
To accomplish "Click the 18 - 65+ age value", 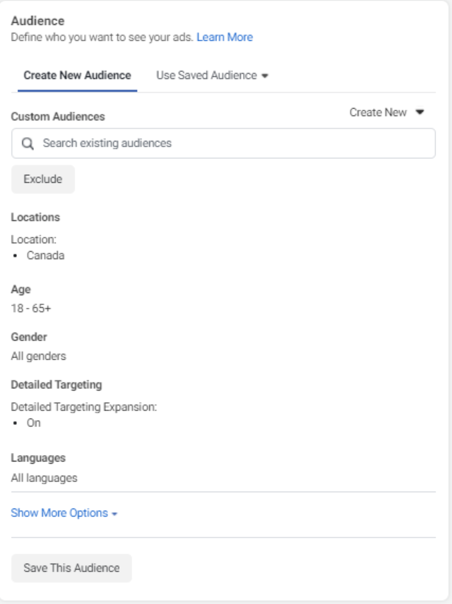I will [x=31, y=308].
